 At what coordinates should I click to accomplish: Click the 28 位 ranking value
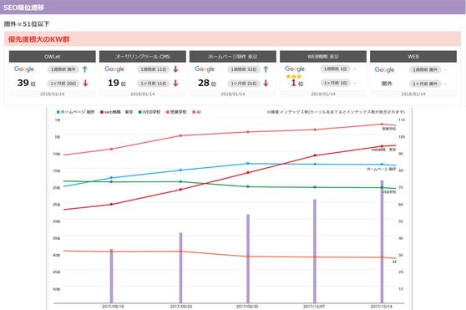pyautogui.click(x=207, y=83)
